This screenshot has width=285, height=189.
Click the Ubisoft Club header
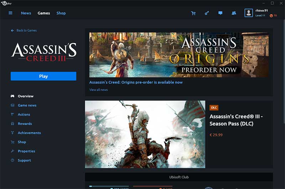(x=179, y=177)
